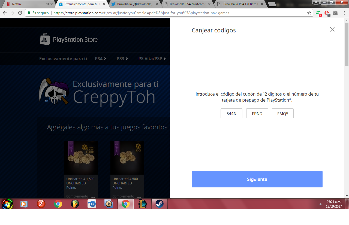Close the ¡Brawlhalla PS4 EU Beta tab
Viewport: 349px width, 225px height.
coord(262,4)
